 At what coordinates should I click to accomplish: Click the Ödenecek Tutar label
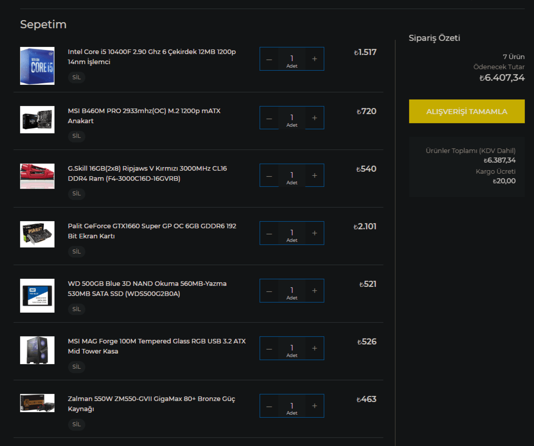(x=499, y=67)
